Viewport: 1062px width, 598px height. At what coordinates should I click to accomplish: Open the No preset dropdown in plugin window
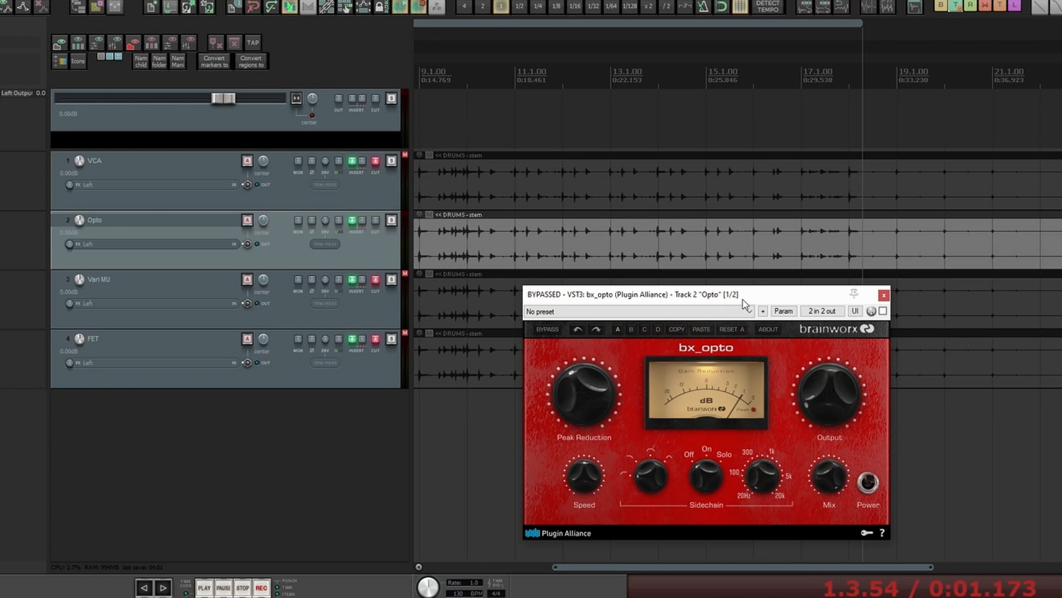[639, 311]
